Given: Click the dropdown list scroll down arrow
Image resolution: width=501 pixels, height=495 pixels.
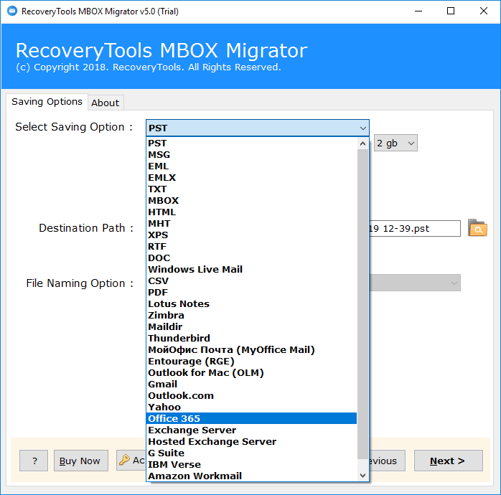Looking at the screenshot, I should [362, 475].
